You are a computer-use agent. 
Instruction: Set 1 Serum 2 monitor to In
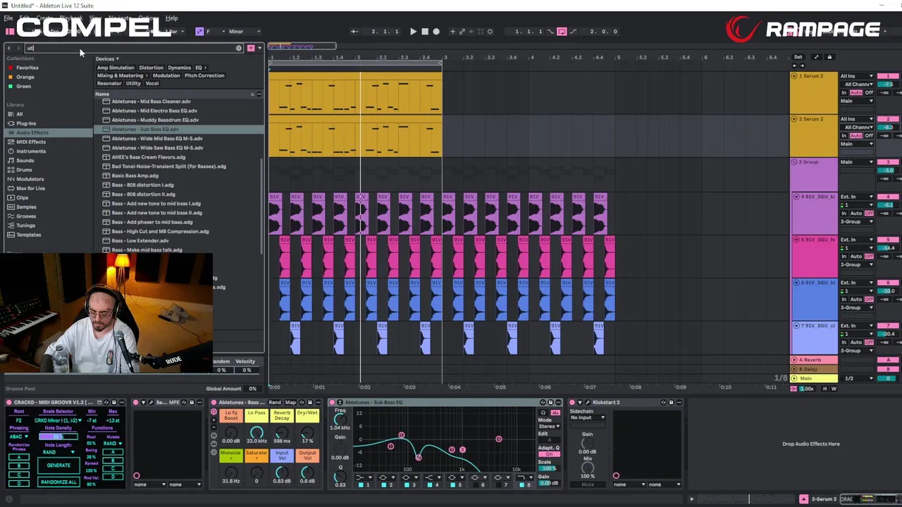pyautogui.click(x=844, y=93)
